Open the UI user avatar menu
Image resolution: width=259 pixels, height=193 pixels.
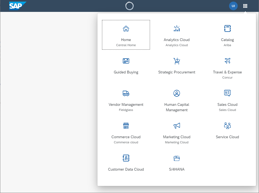click(x=233, y=6)
